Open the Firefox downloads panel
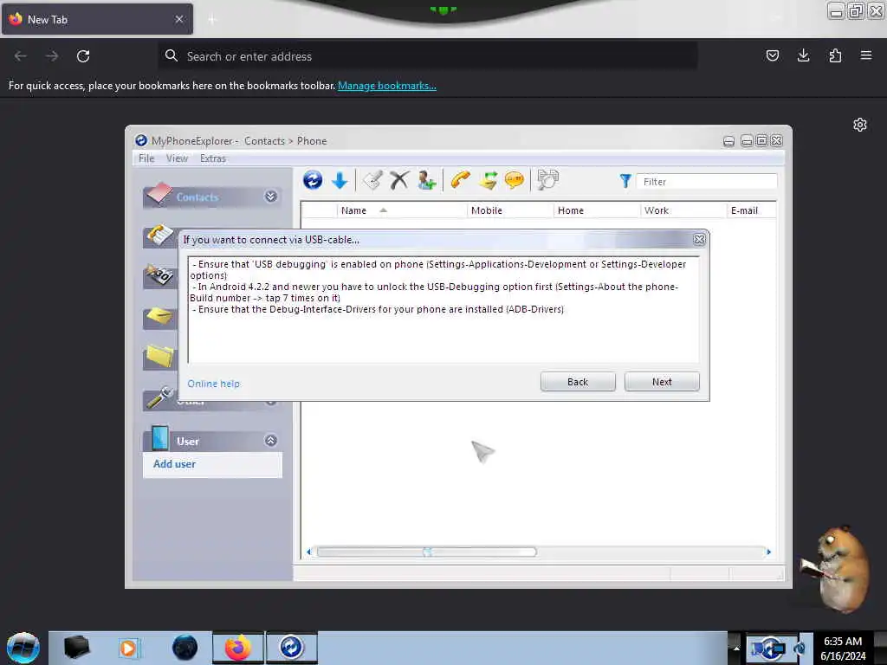This screenshot has width=887, height=665. (803, 55)
